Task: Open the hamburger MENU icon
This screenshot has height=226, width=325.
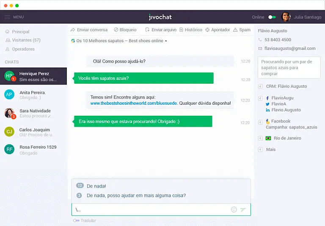Action: click(7, 17)
